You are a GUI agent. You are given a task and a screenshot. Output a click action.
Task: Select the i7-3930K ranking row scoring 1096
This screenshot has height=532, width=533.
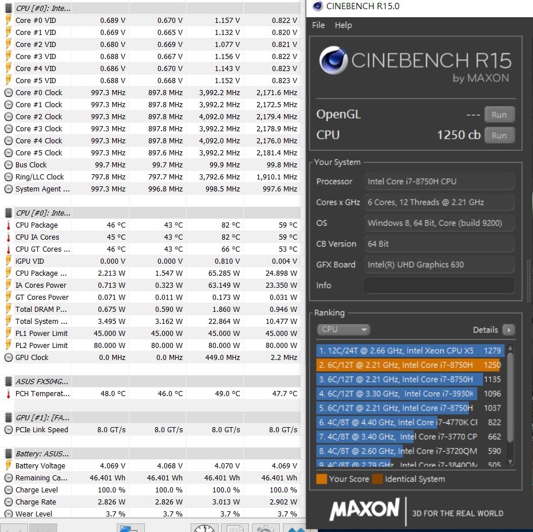coord(410,393)
